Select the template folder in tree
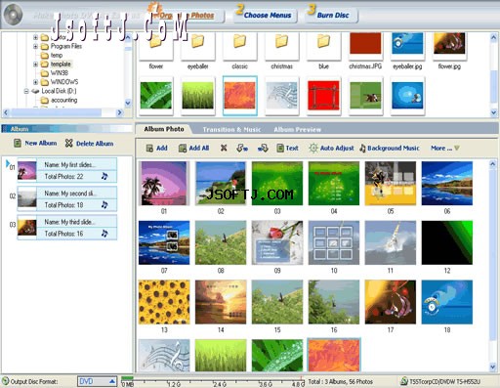 [x=61, y=65]
